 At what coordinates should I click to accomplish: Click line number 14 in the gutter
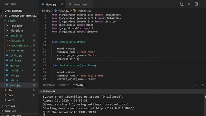point(44,59)
